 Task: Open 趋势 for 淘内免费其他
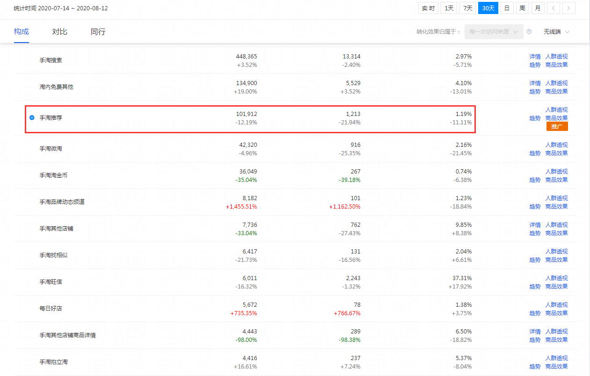pos(535,92)
